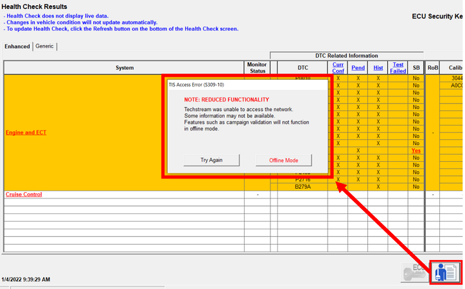Open the Engine and ECT system link

[26, 132]
